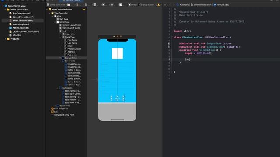The width and height of the screenshot is (280, 157).
Task: Open AppDelegate.swift in the project navigator
Action: pos(21,13)
